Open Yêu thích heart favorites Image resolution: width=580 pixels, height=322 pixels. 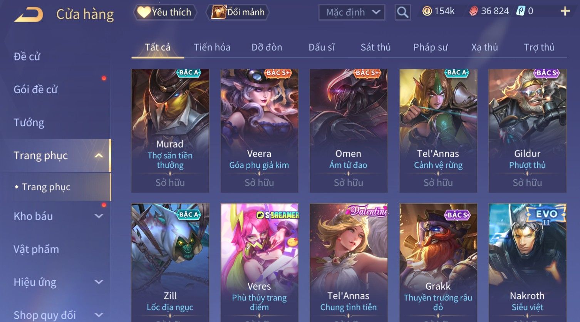coord(165,12)
